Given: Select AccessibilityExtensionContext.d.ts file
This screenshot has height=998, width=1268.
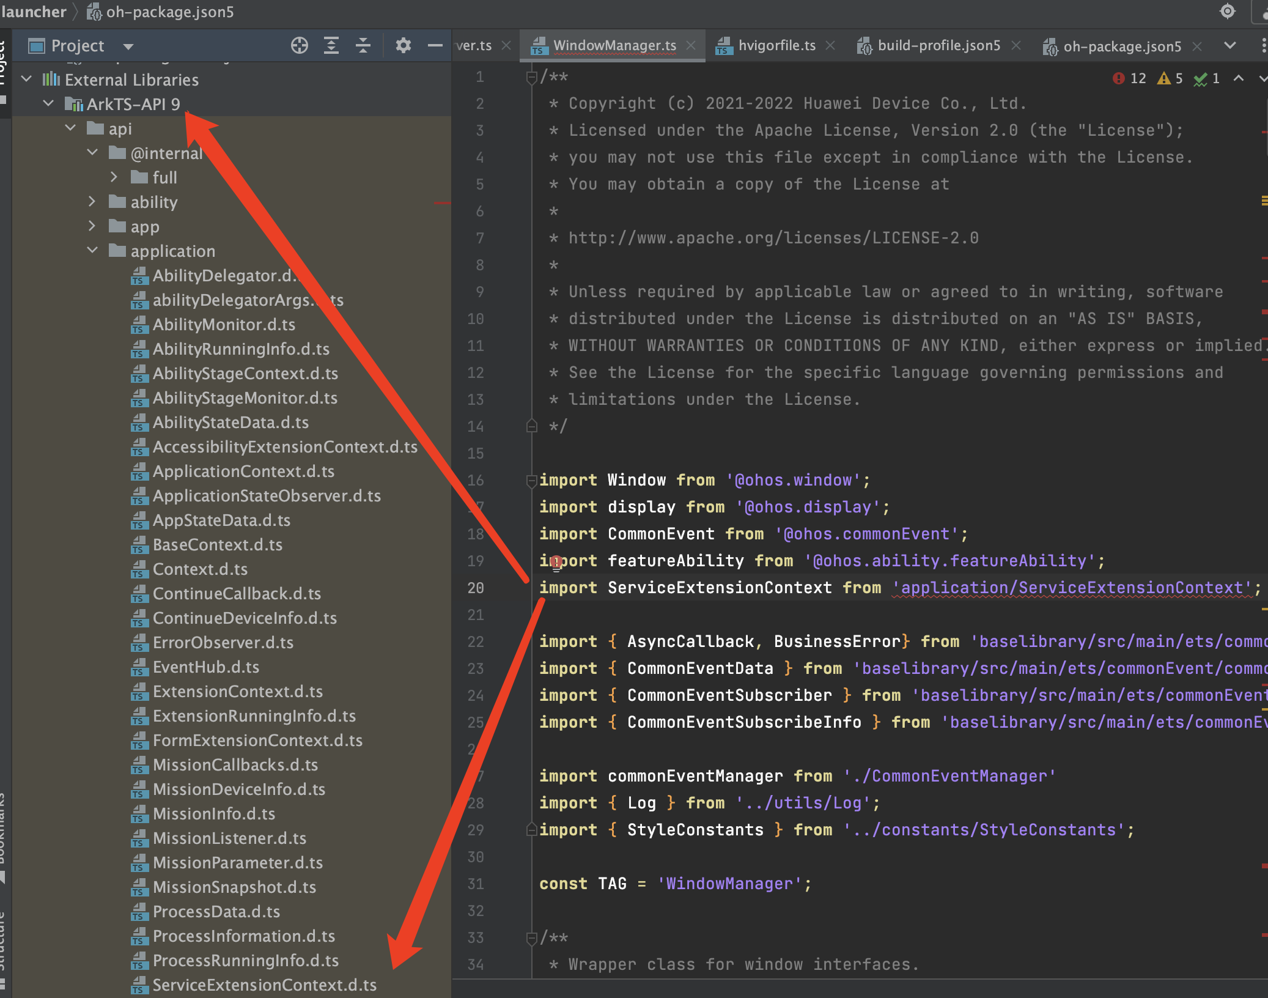Looking at the screenshot, I should pos(285,447).
